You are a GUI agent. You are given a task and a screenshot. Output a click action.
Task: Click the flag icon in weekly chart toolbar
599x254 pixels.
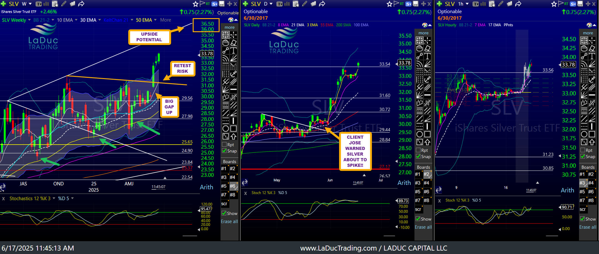(x=202, y=4)
